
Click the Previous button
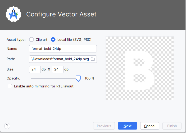tap(104, 126)
